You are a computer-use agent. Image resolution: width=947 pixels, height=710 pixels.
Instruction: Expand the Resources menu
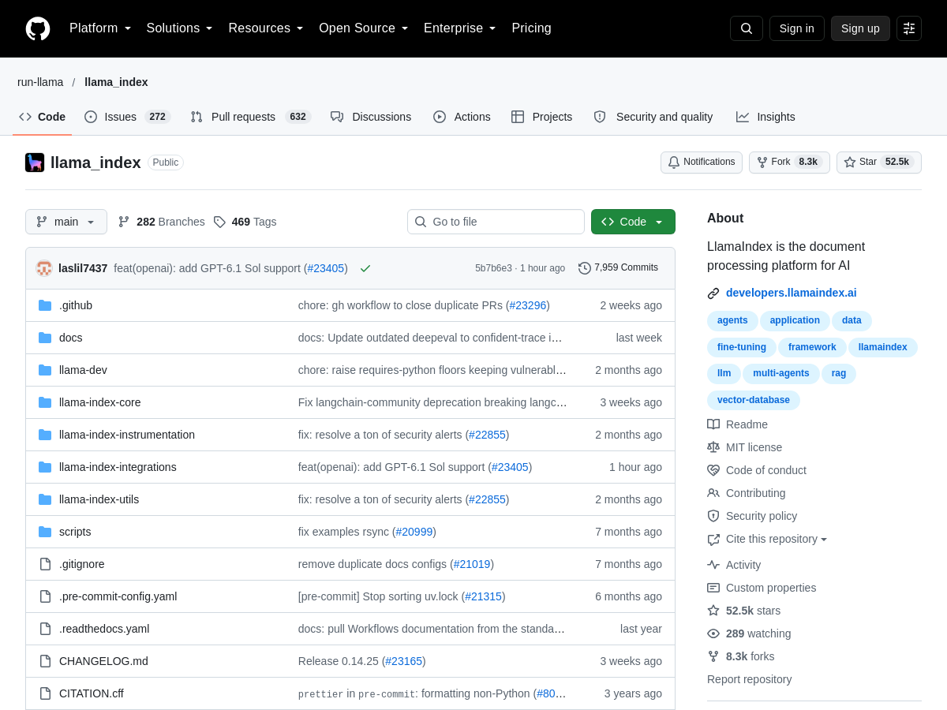(266, 28)
